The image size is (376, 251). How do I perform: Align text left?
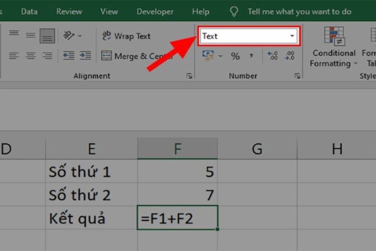pyautogui.click(x=14, y=56)
